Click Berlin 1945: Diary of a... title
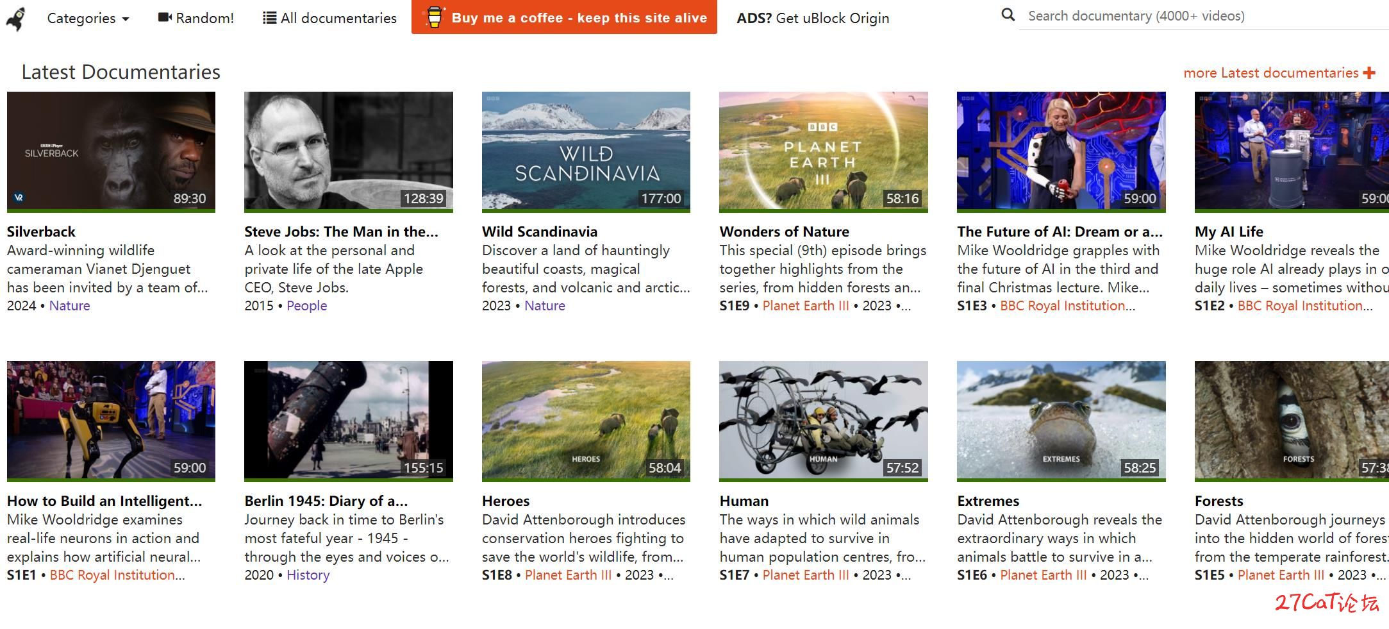The width and height of the screenshot is (1389, 629). click(x=326, y=501)
